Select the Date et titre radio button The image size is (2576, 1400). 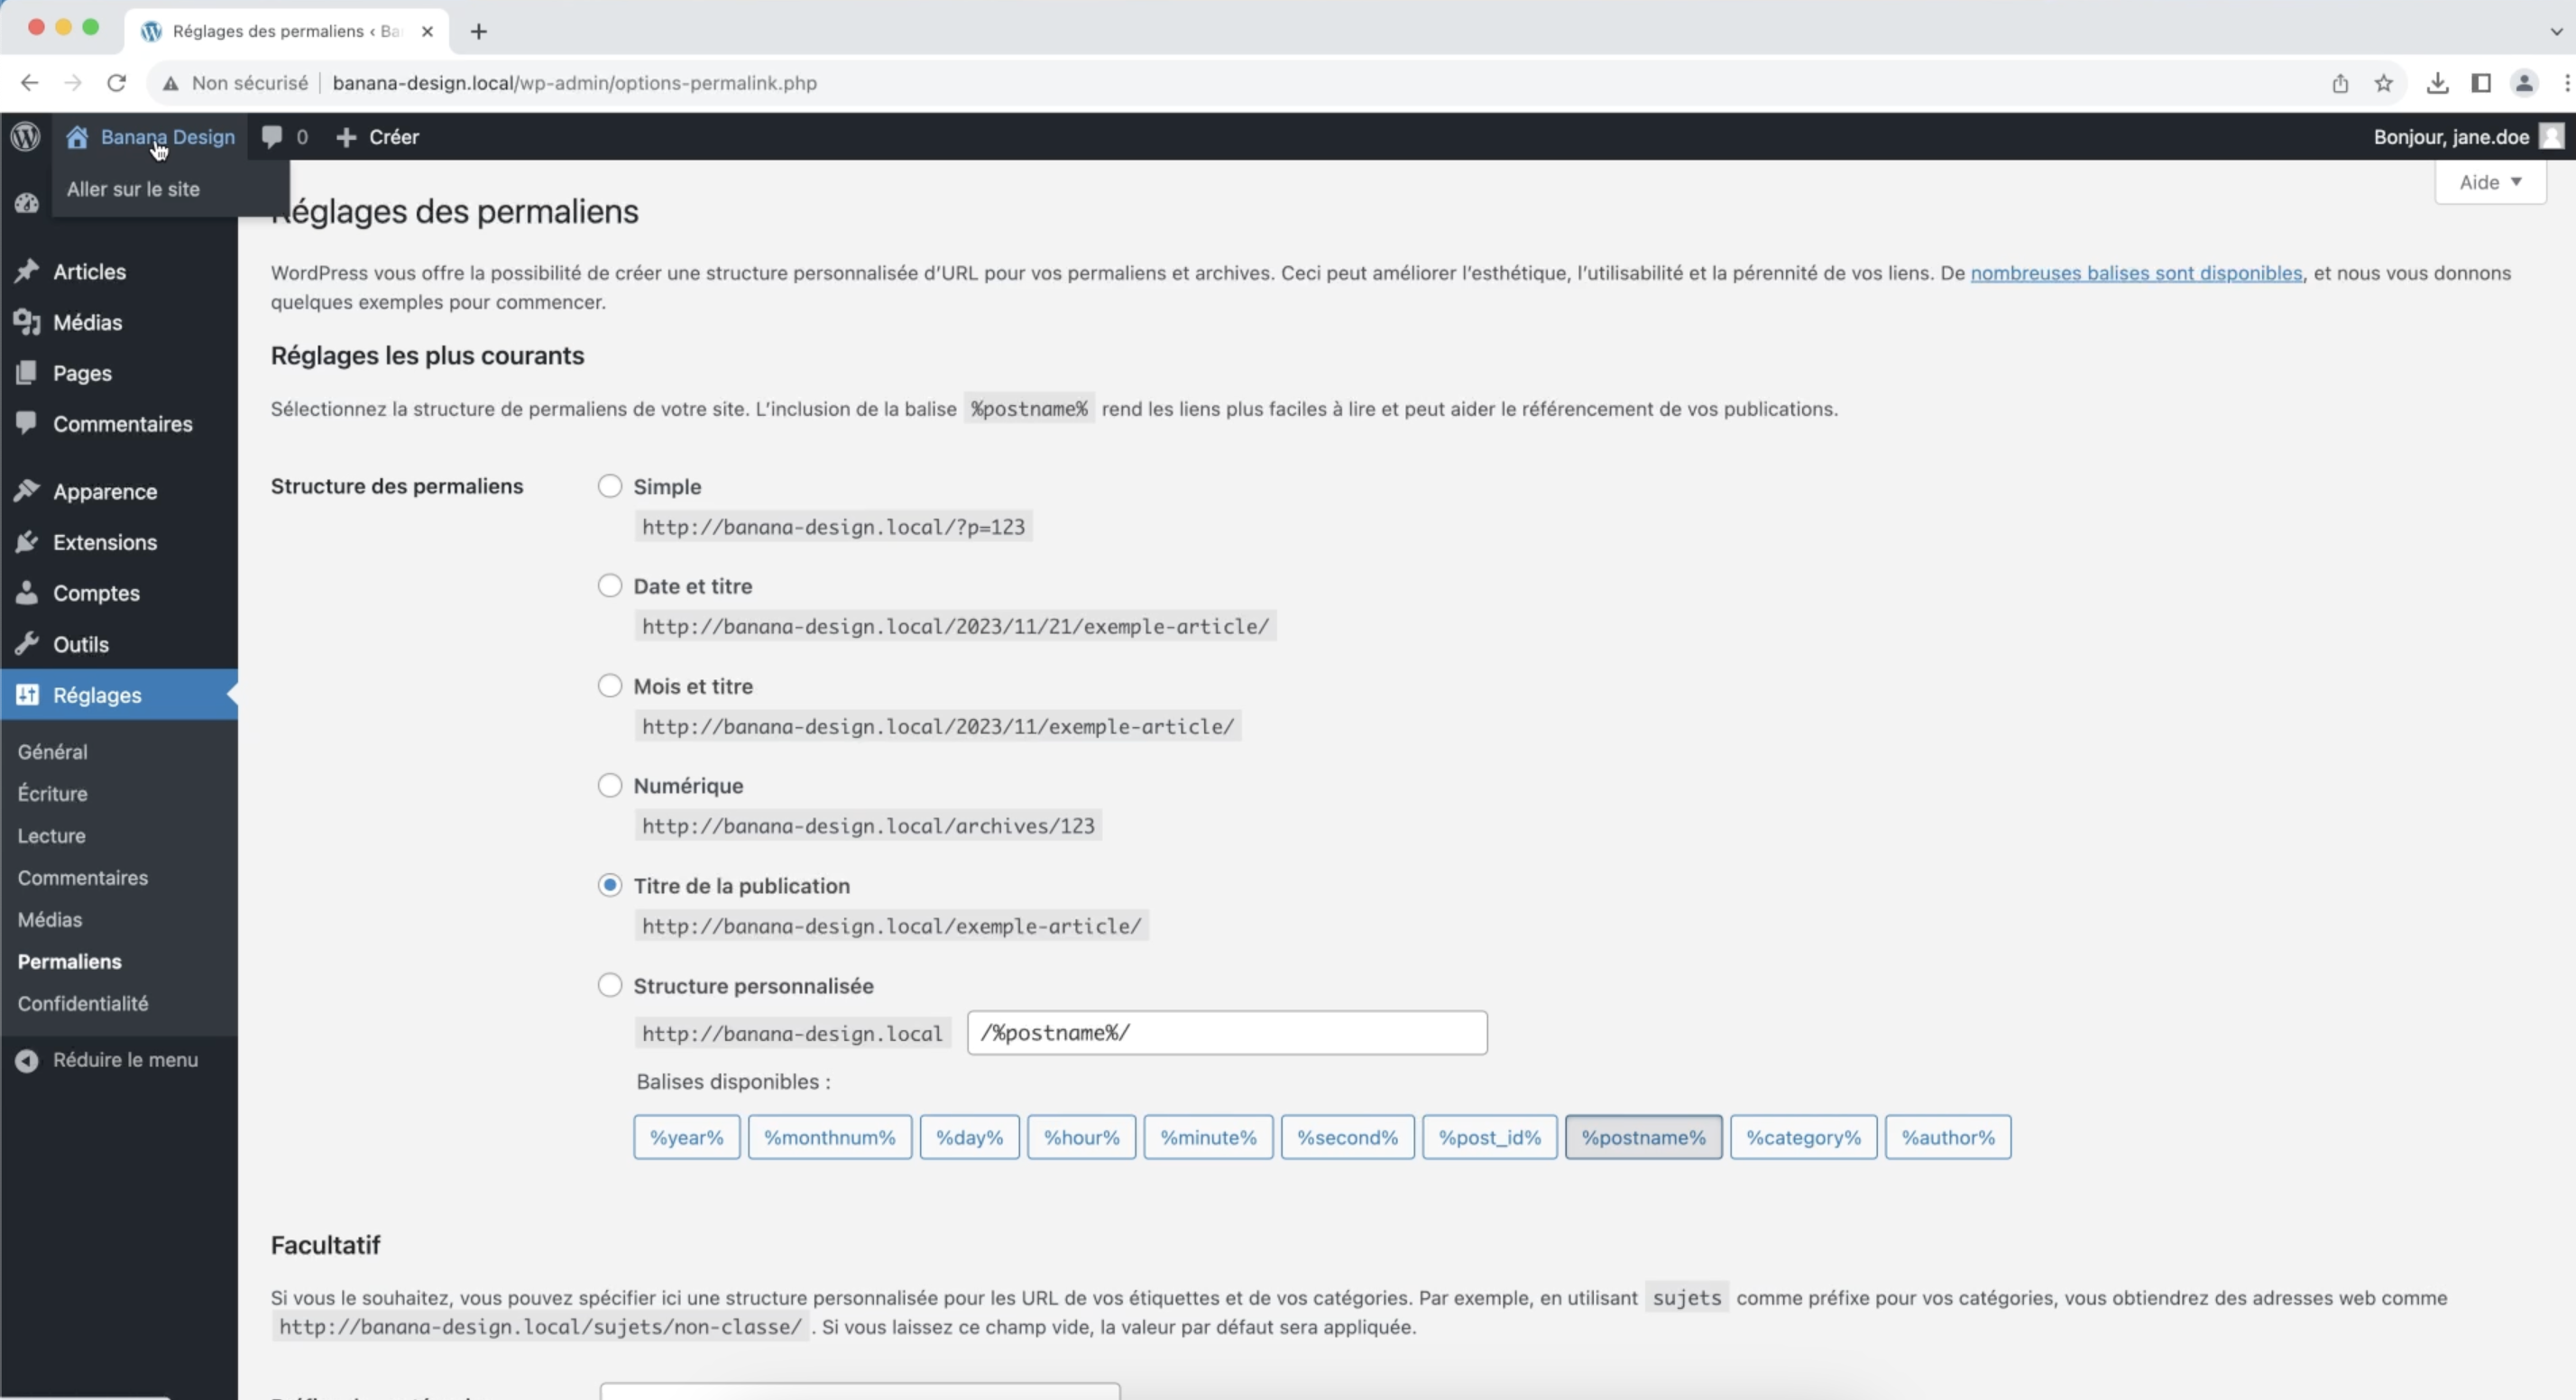[x=608, y=585]
